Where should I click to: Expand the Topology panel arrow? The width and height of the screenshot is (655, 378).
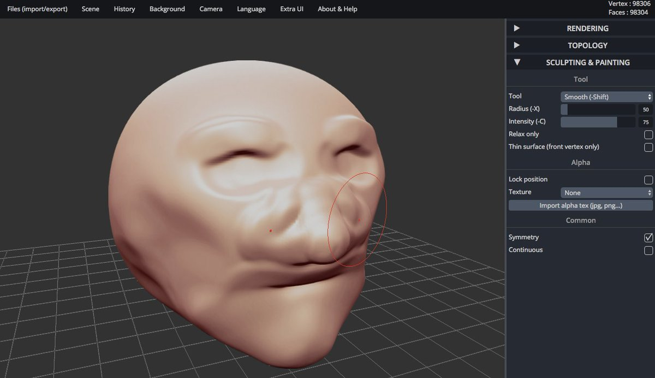coord(516,45)
